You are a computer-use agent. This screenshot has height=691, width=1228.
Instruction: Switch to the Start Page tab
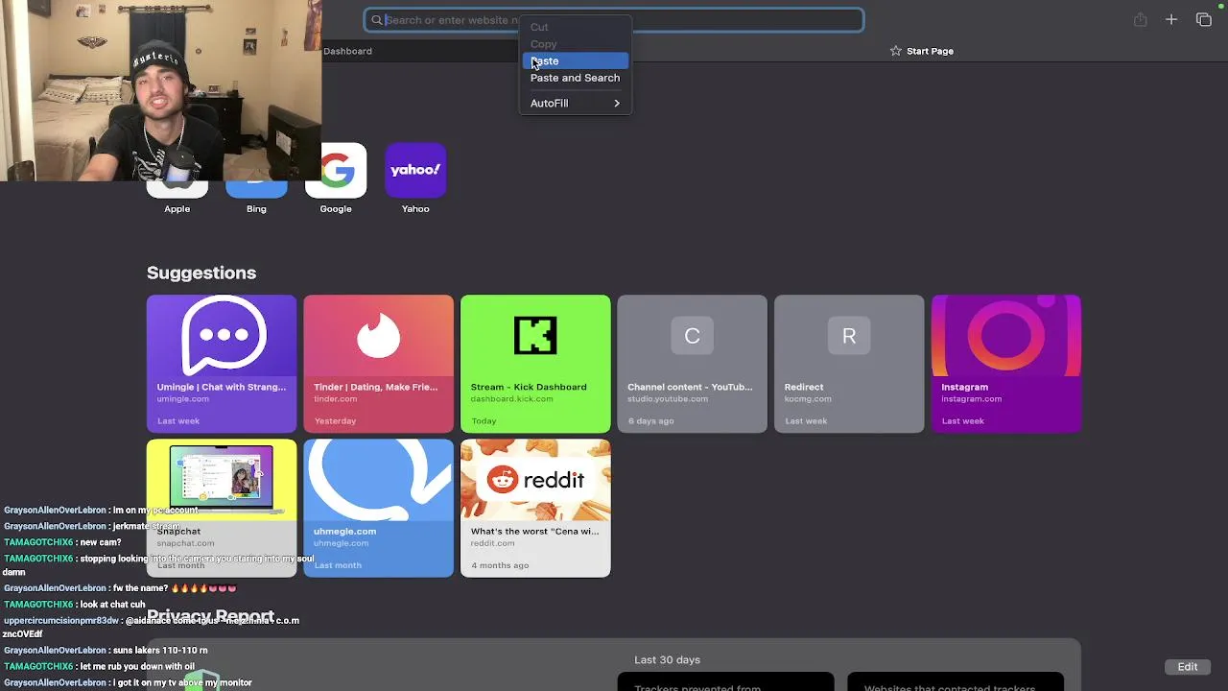pyautogui.click(x=921, y=51)
